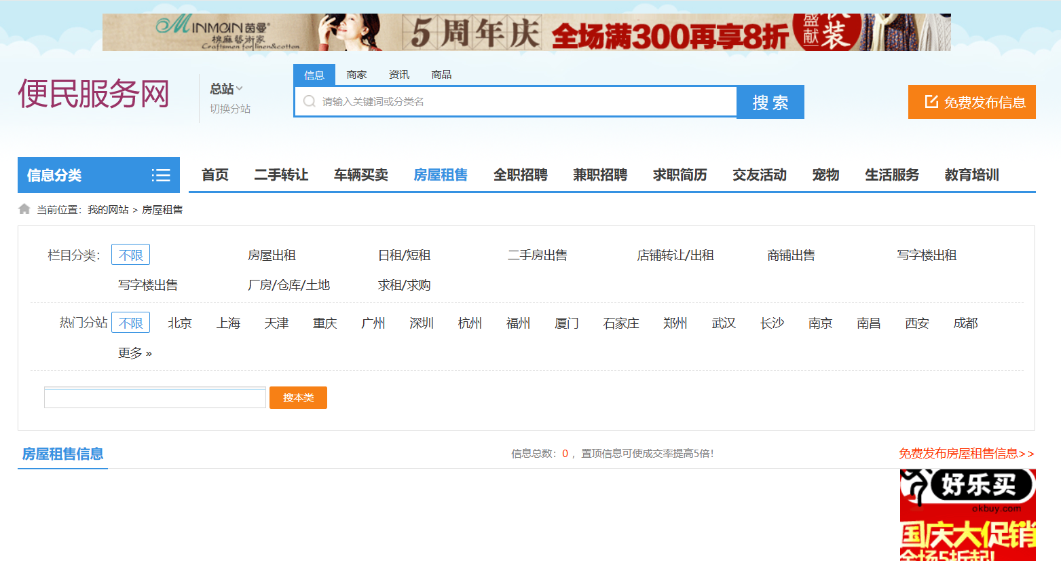The width and height of the screenshot is (1061, 561).
Task: Choose 上海 from hot city list
Action: 228,323
